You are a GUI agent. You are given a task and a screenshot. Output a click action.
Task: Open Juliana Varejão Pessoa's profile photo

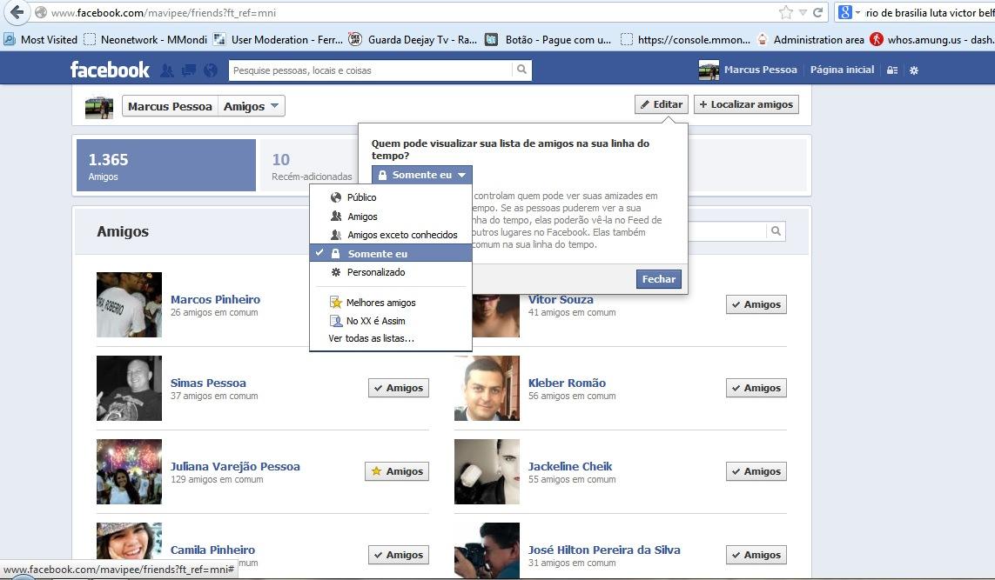click(129, 471)
